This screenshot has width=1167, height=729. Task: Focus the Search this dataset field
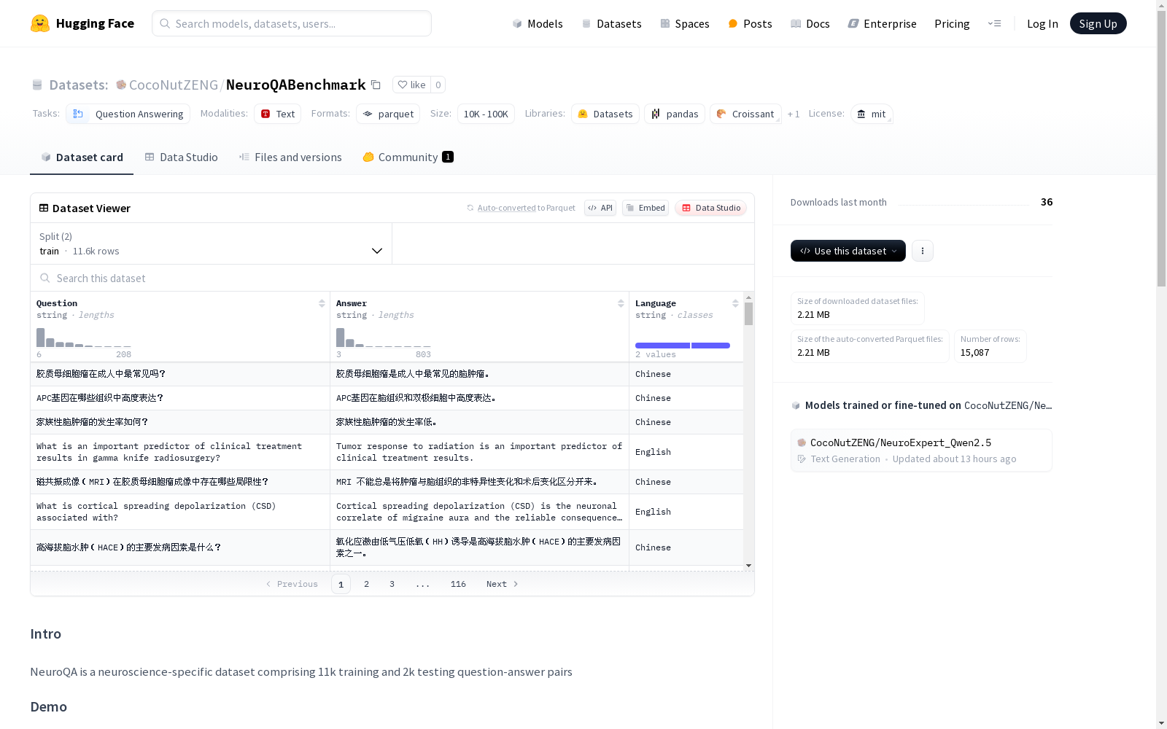coord(392,278)
